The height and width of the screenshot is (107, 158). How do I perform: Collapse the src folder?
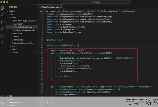pos(12,14)
